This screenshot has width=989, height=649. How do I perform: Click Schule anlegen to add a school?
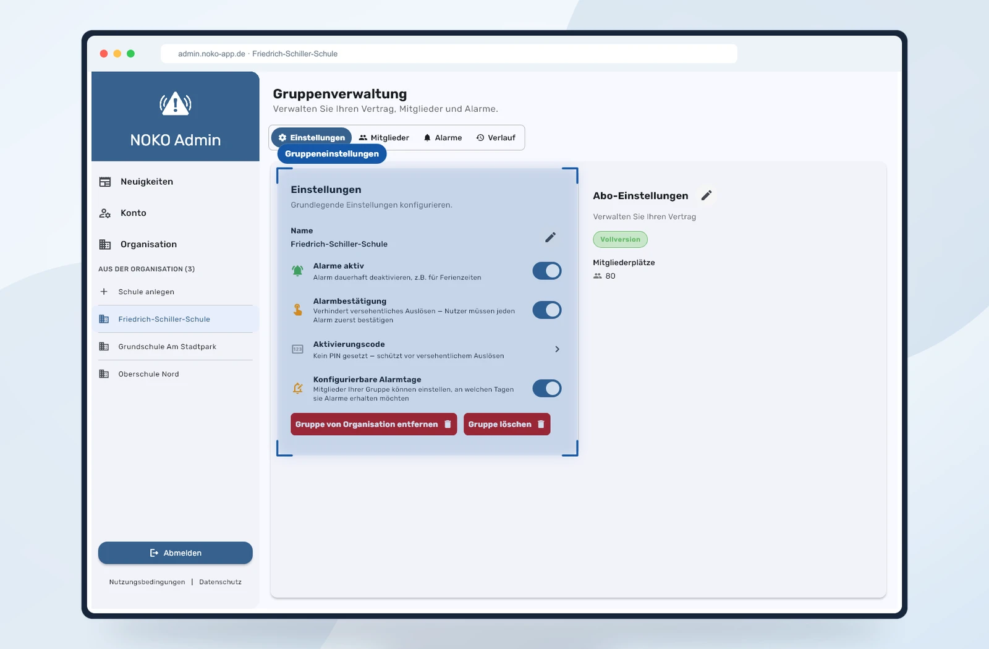pos(176,292)
